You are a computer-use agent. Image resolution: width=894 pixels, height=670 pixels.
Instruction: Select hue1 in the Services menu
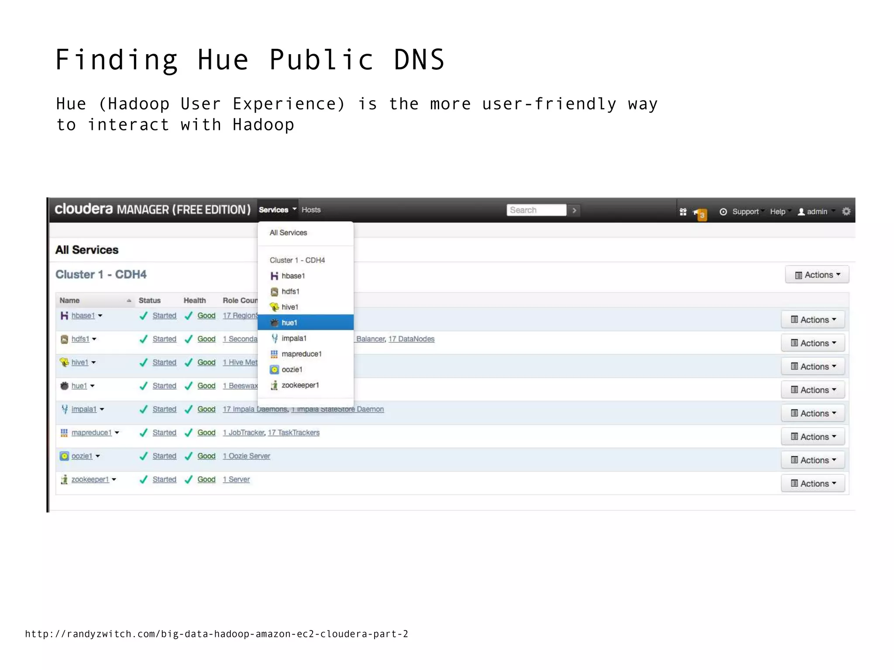[306, 322]
